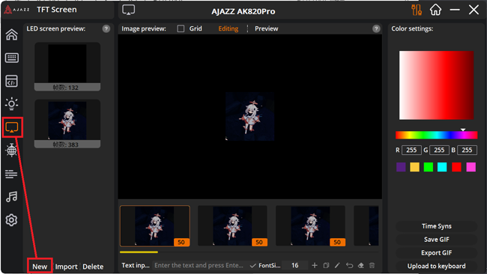Click the R value field

[411, 150]
